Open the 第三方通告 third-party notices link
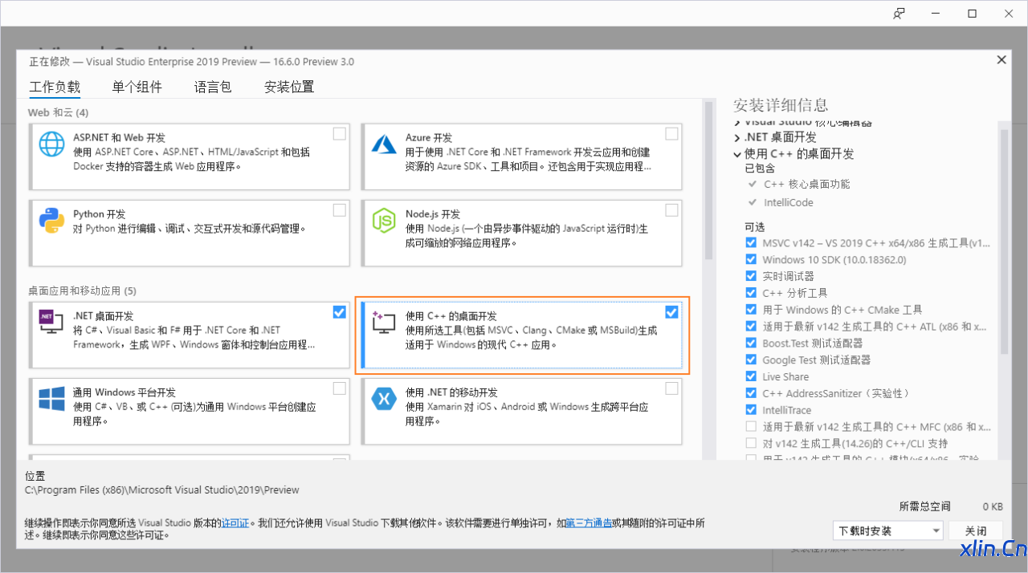 (x=589, y=523)
